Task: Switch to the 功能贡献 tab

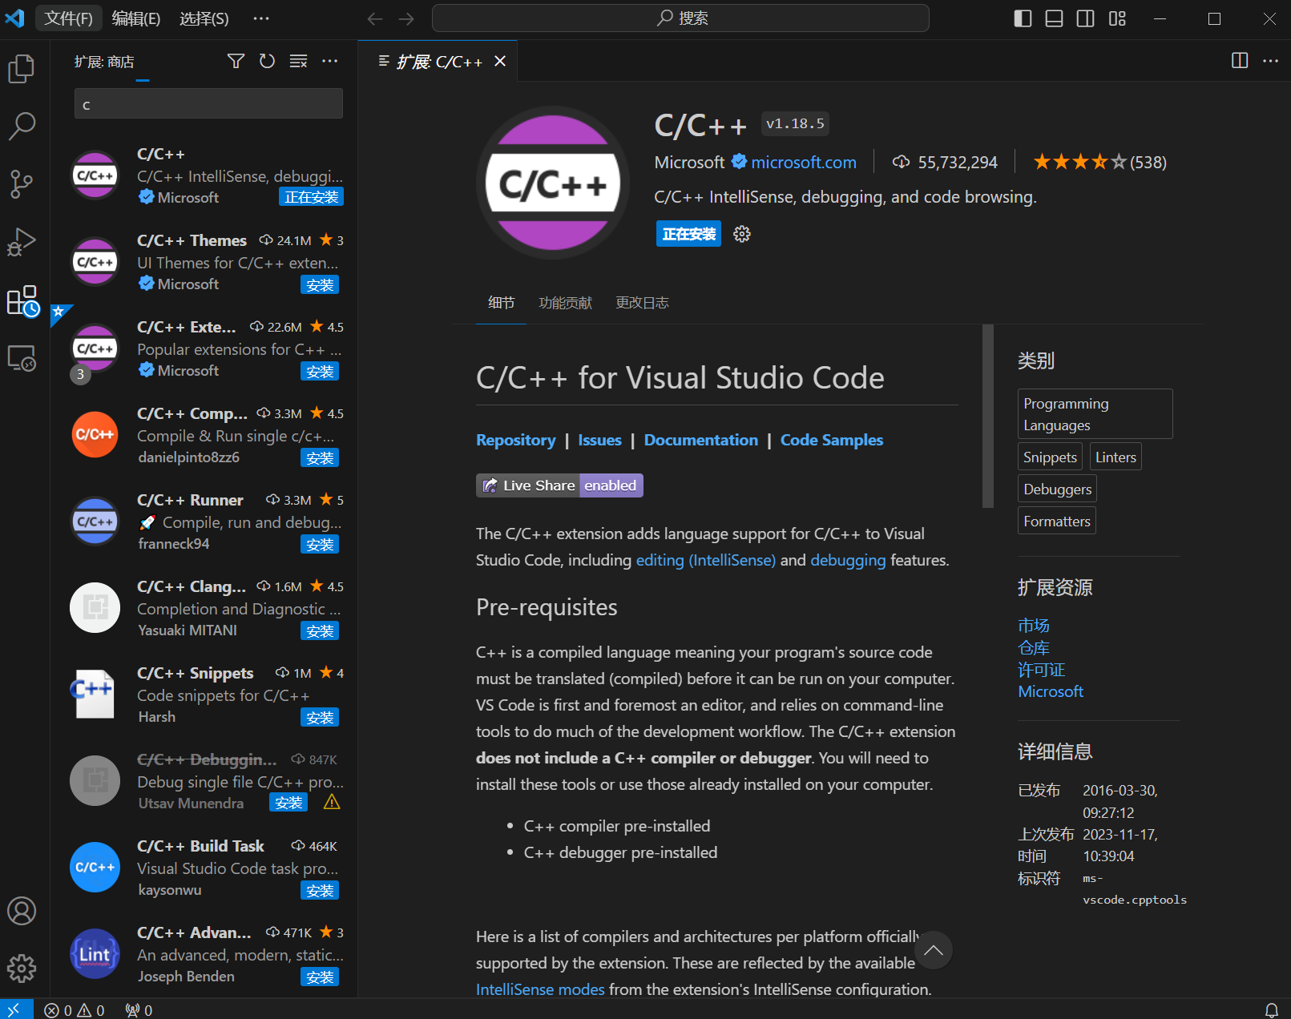Action: [565, 303]
